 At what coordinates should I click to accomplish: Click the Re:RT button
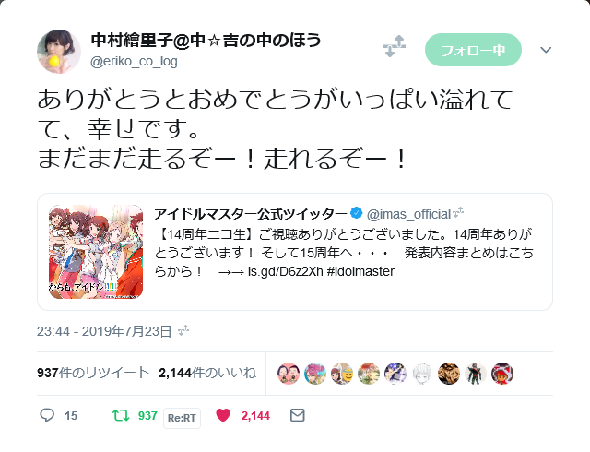(182, 418)
